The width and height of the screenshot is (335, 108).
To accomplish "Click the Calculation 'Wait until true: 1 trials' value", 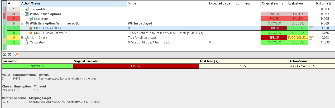I will [x=149, y=42].
